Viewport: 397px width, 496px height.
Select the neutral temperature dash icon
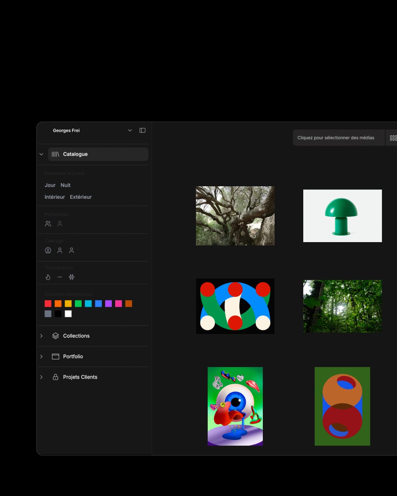[60, 277]
